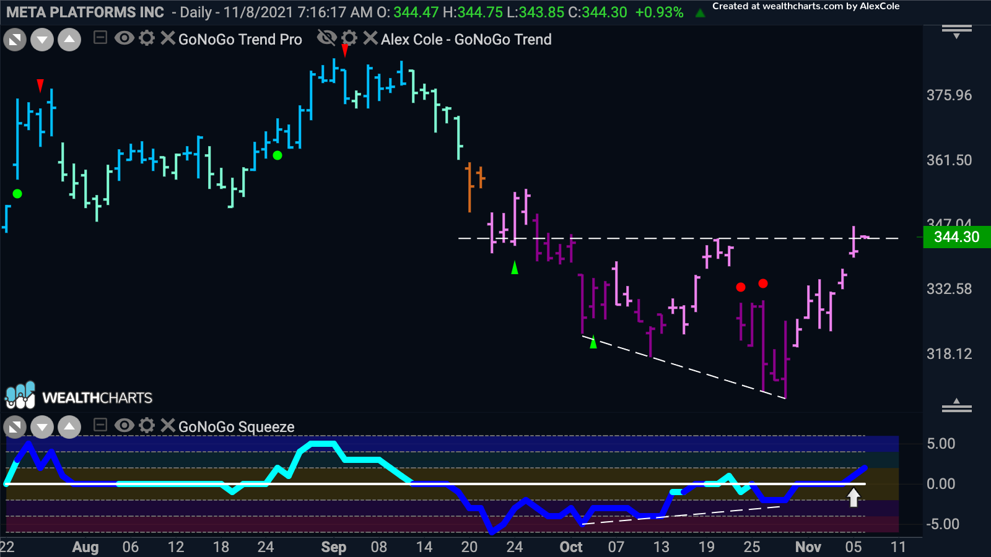Open GoNoGo Trend Pro settings gear

[147, 38]
